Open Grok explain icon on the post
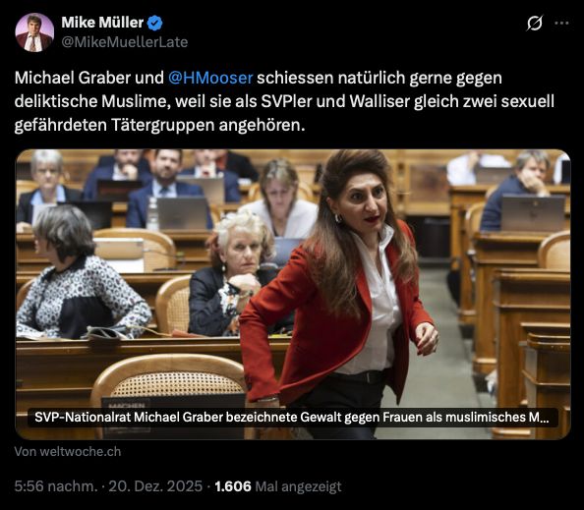The width and height of the screenshot is (584, 510). point(535,23)
